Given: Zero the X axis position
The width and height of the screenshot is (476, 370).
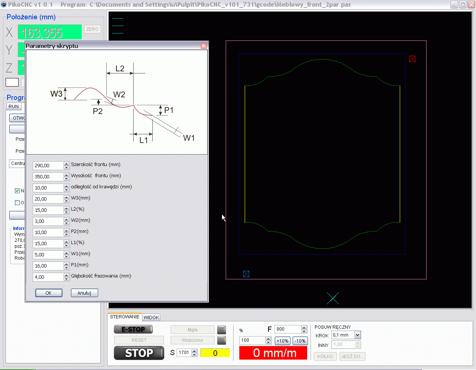Looking at the screenshot, I should pos(92,29).
